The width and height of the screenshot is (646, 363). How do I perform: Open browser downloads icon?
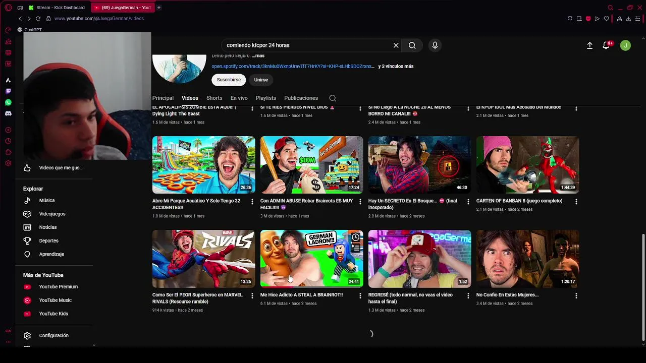(x=628, y=19)
